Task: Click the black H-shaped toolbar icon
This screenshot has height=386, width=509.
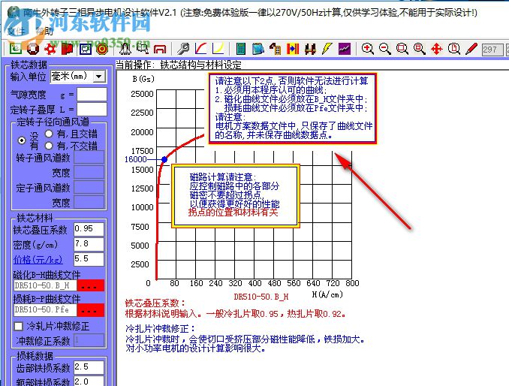Action: click(310, 49)
